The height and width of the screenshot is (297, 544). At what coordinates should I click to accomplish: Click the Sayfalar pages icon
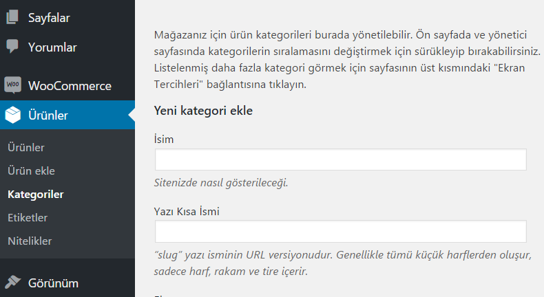click(12, 18)
